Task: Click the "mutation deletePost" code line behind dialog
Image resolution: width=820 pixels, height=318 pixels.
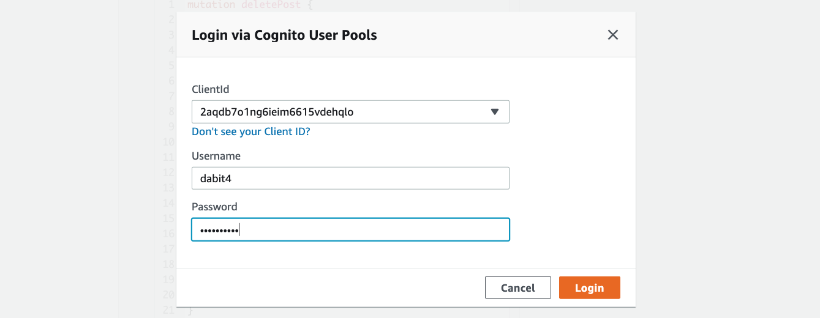Action: (244, 5)
